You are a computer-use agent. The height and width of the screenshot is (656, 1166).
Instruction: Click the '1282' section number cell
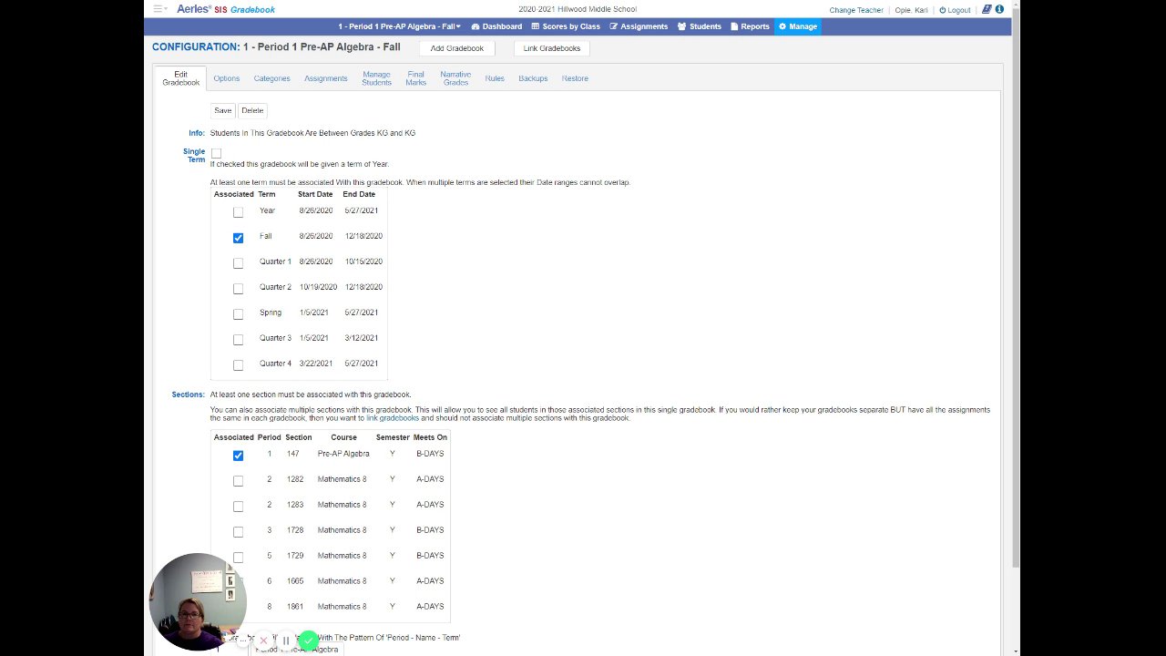pyautogui.click(x=295, y=479)
